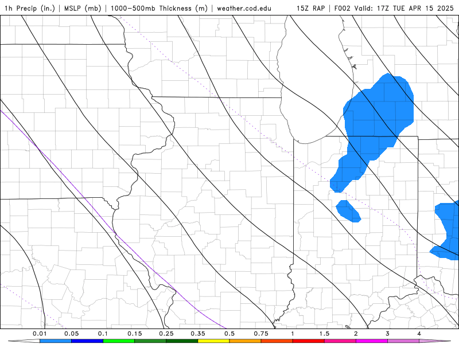Select the dark green 0.25–0.35 legend swatch

pyautogui.click(x=182, y=341)
